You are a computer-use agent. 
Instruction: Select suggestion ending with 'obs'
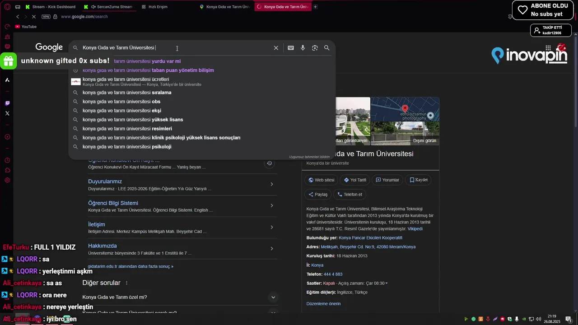click(x=202, y=102)
